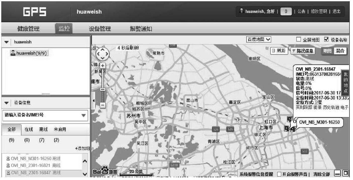Image resolution: width=353 pixels, height=180 pixels.
Task: Open the 监控 monitoring tab
Action: click(x=64, y=28)
